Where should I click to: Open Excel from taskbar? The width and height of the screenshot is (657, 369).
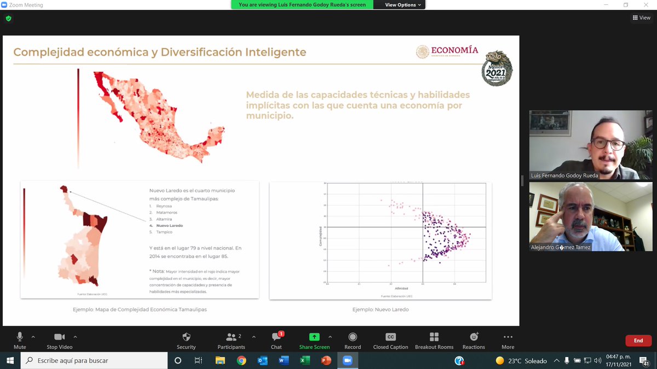tap(305, 361)
